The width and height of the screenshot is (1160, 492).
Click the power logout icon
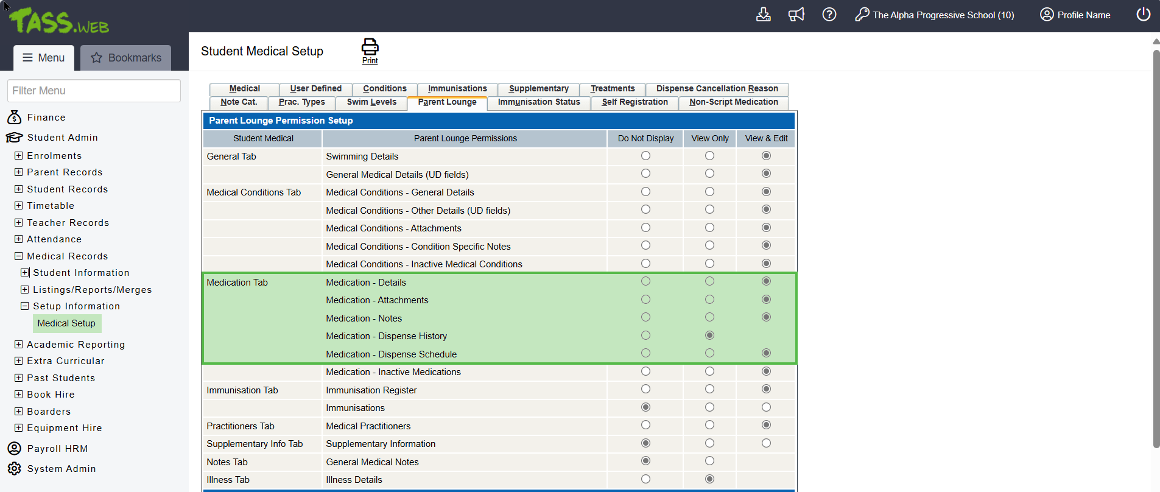(1143, 15)
